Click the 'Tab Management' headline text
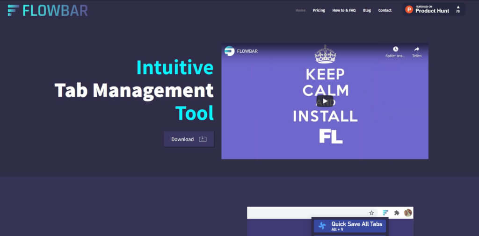The width and height of the screenshot is (479, 236). [x=134, y=90]
